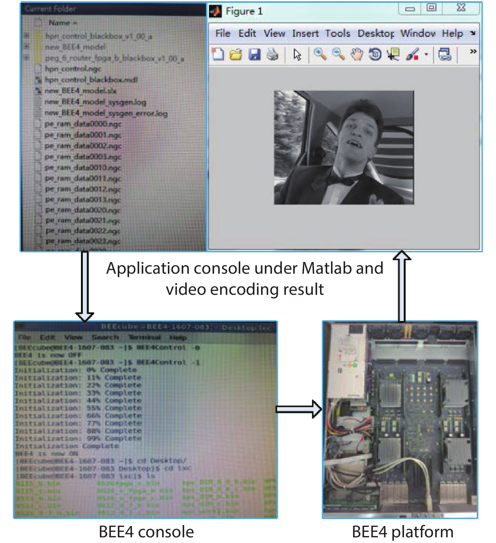The image size is (496, 543).
Task: Print the figure with printer icon
Action: point(273,54)
